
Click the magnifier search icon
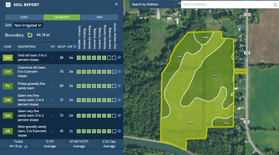(275, 5)
